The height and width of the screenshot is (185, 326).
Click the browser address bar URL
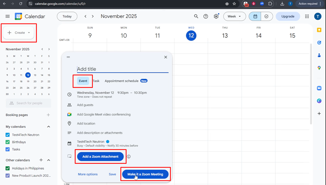pyautogui.click(x=60, y=4)
